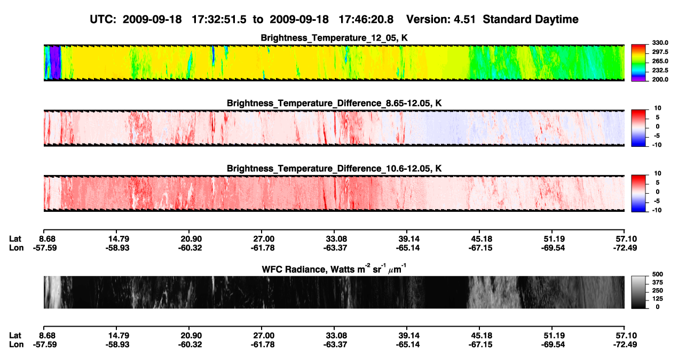The width and height of the screenshot is (694, 356).
Task: Click the WFC Radiance grayscale bar
Action: tap(639, 292)
